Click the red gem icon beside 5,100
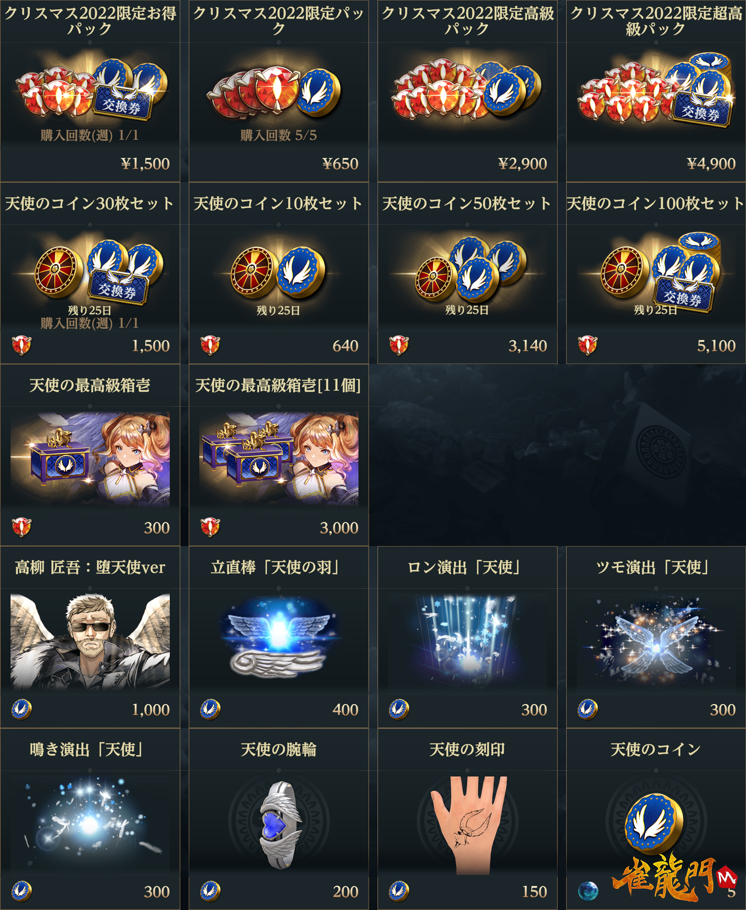 (x=587, y=345)
